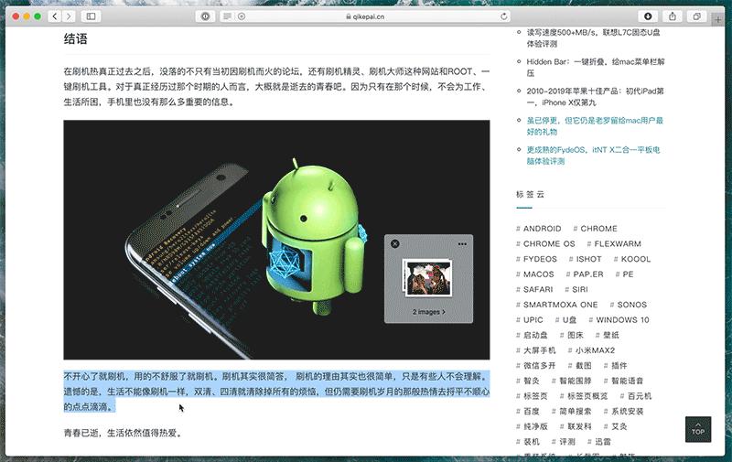Jump back to page TOP
Image resolution: width=732 pixels, height=462 pixels.
click(698, 429)
